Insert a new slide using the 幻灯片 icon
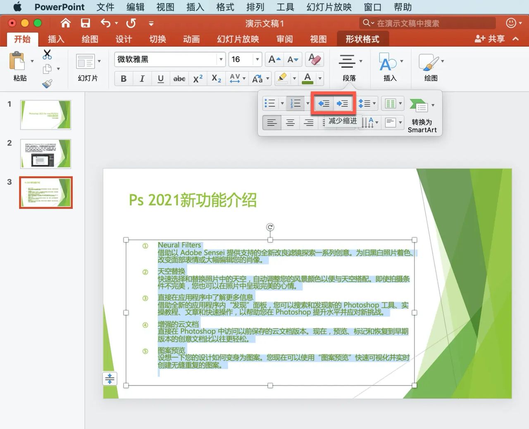This screenshot has width=529, height=429. pos(86,62)
